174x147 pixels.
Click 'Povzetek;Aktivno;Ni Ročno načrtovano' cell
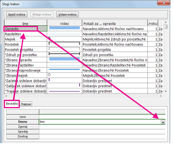click(x=115, y=45)
